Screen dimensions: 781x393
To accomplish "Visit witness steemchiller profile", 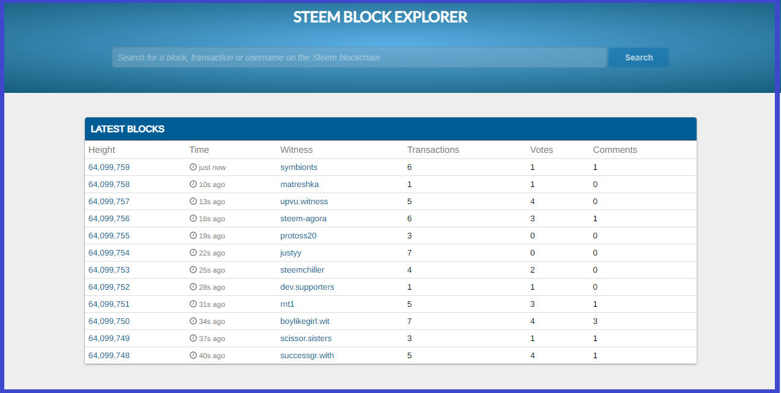I will point(302,270).
